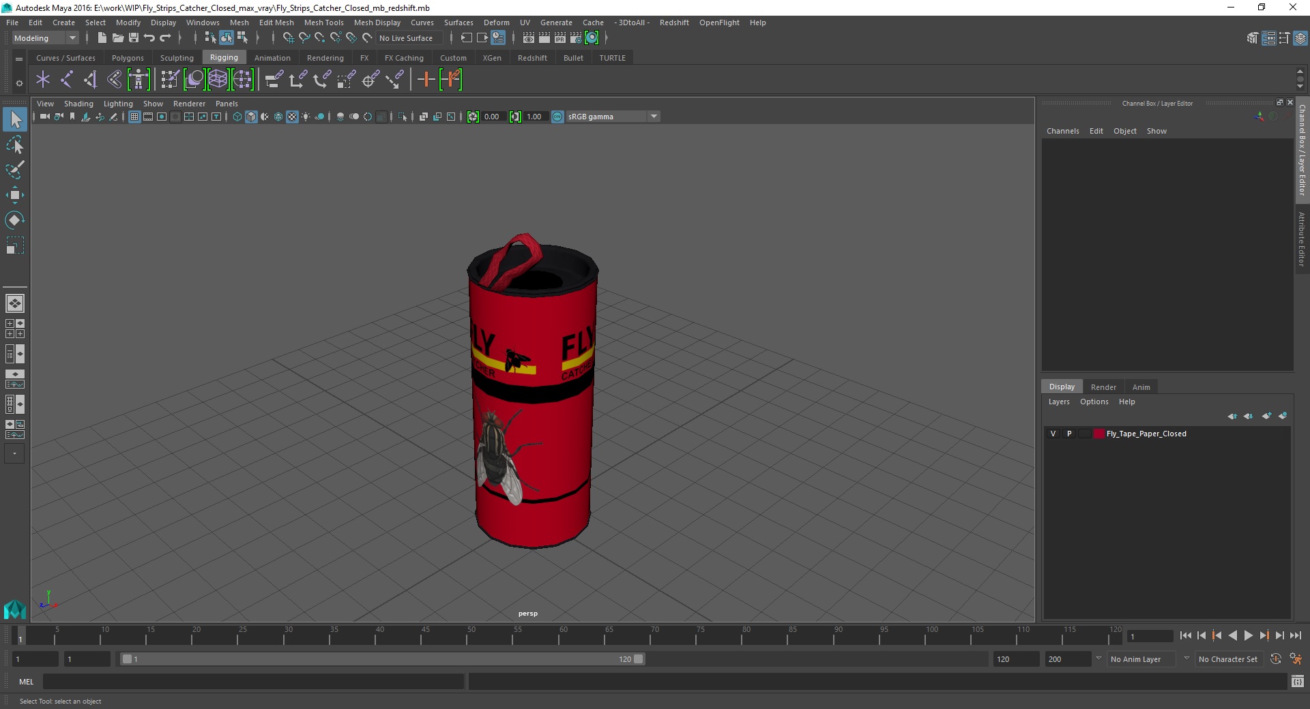
Task: Toggle use all lights in viewport
Action: coord(306,117)
